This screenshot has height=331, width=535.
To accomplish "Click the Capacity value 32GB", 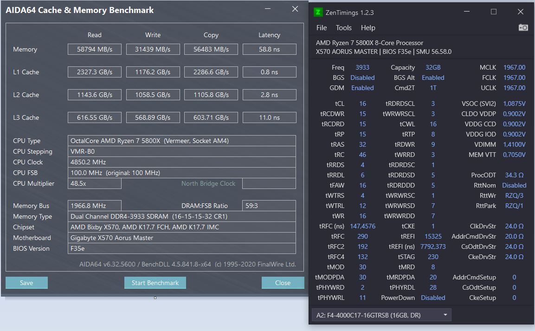I will coord(433,68).
